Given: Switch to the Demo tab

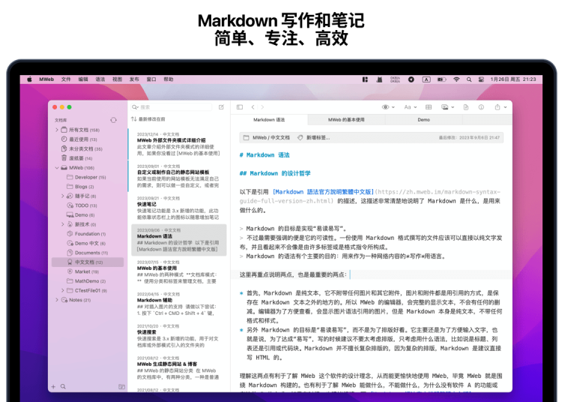Looking at the screenshot, I should point(423,120).
